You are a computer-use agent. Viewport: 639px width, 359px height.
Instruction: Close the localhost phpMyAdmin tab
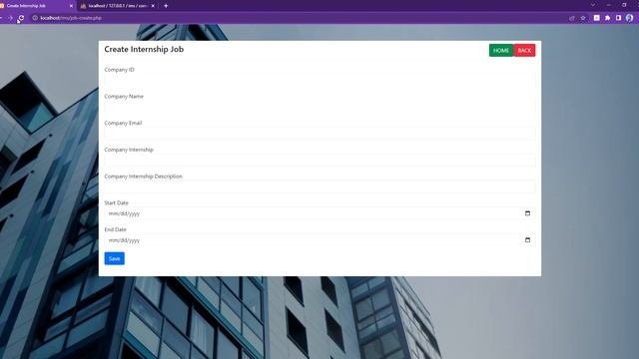point(153,6)
